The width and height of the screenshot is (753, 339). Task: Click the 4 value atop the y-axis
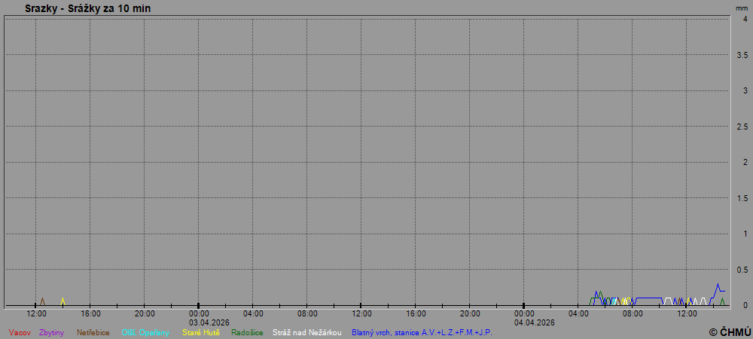click(x=745, y=20)
